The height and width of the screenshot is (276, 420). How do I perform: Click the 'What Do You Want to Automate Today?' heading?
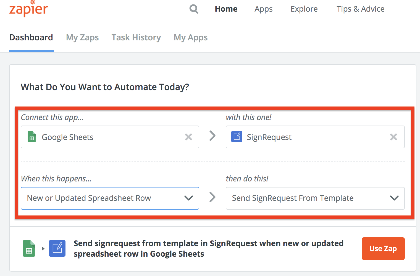pyautogui.click(x=105, y=87)
